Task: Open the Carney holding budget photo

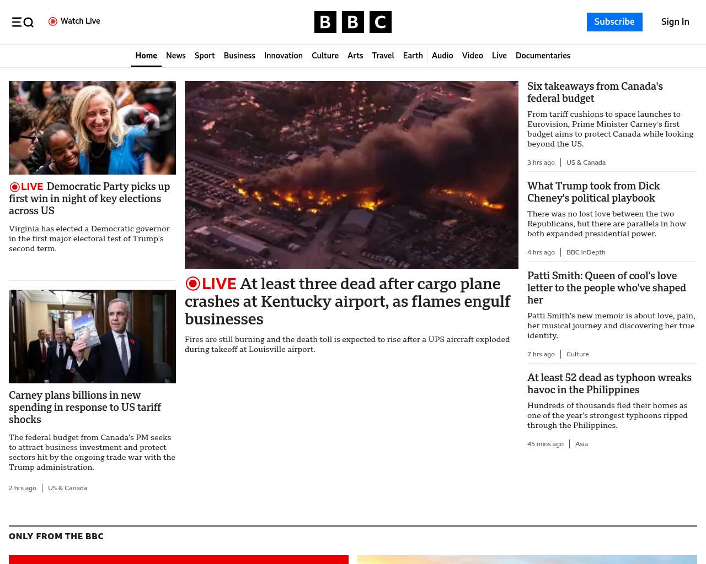Action: 92,337
